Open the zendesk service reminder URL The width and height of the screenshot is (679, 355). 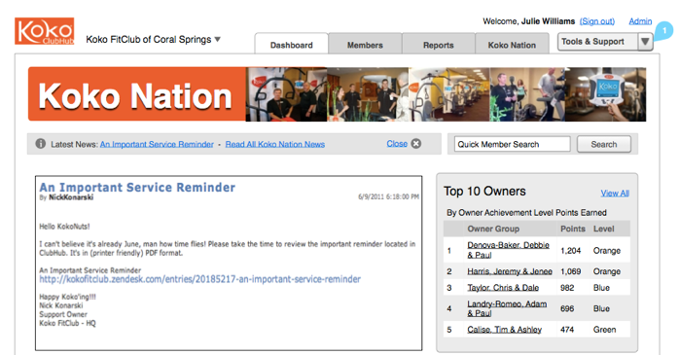(200, 279)
